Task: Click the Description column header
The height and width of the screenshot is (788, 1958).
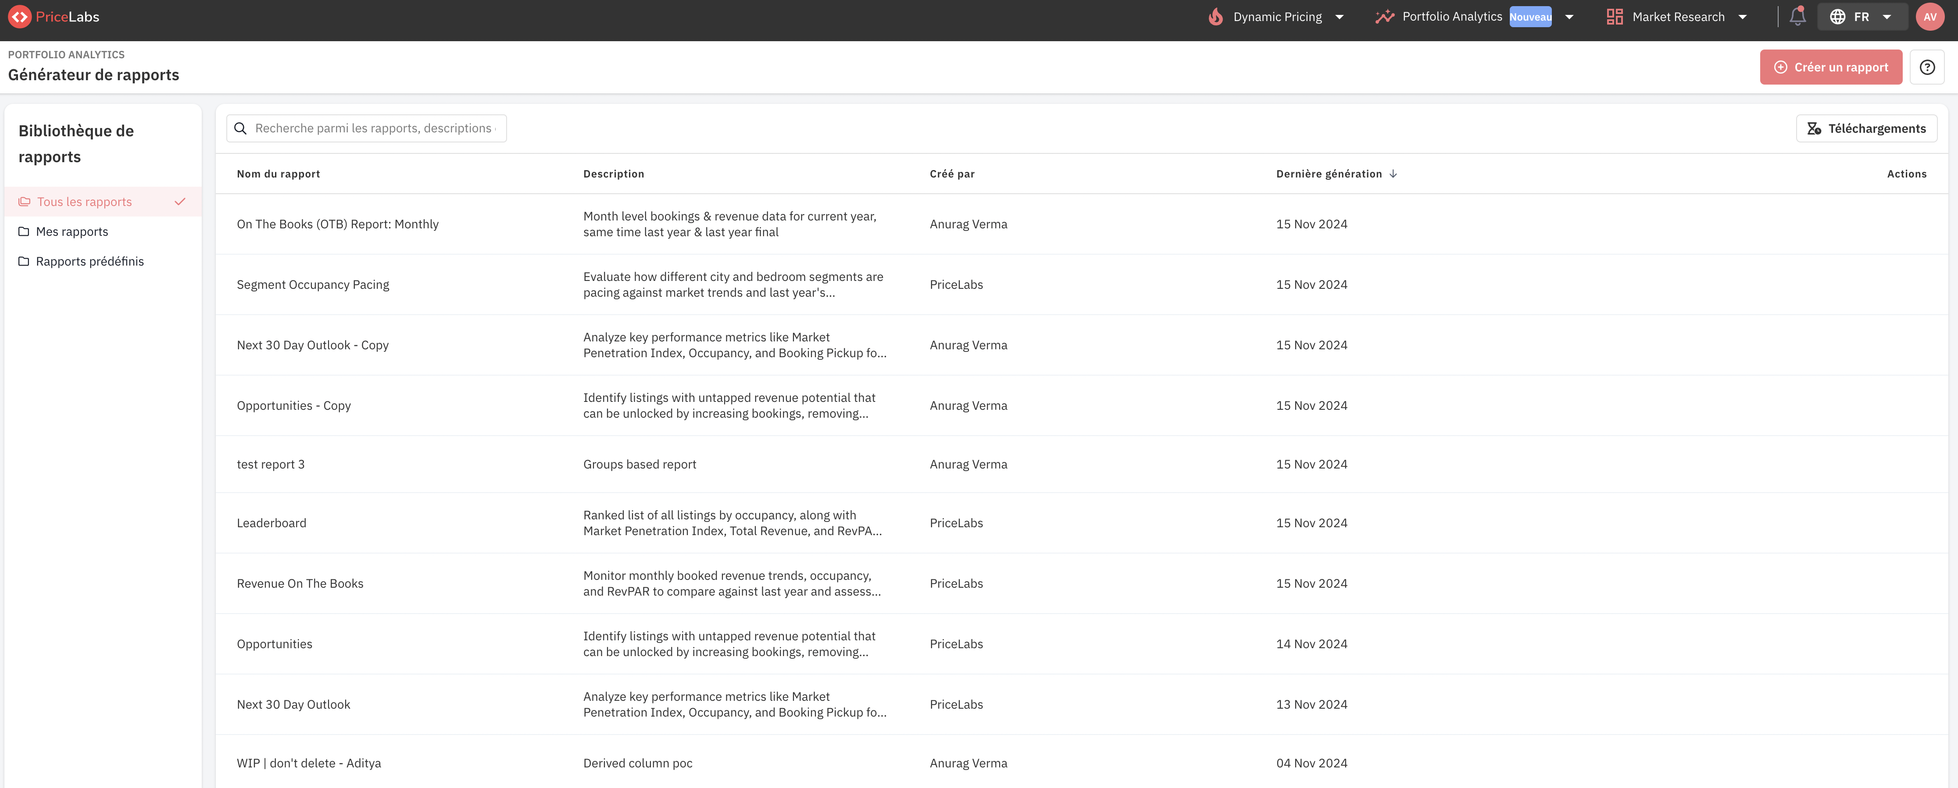Action: [x=613, y=174]
